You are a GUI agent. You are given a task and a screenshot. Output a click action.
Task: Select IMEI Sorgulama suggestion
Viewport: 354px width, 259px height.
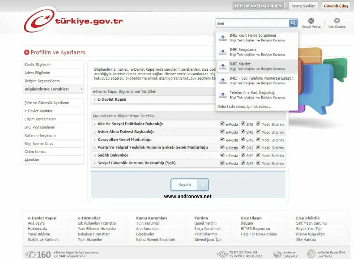[x=257, y=52]
